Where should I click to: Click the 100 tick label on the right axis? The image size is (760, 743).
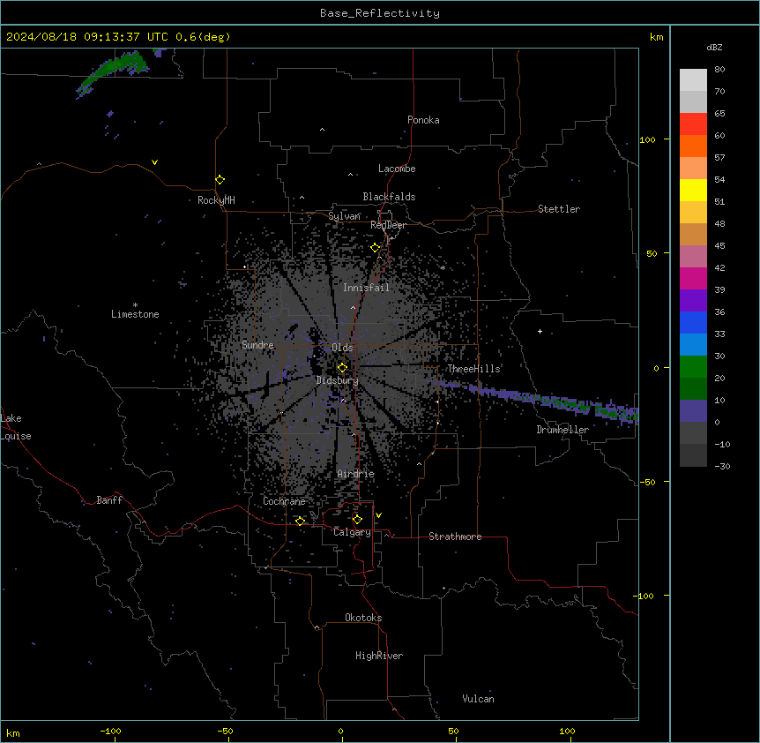tap(647, 139)
